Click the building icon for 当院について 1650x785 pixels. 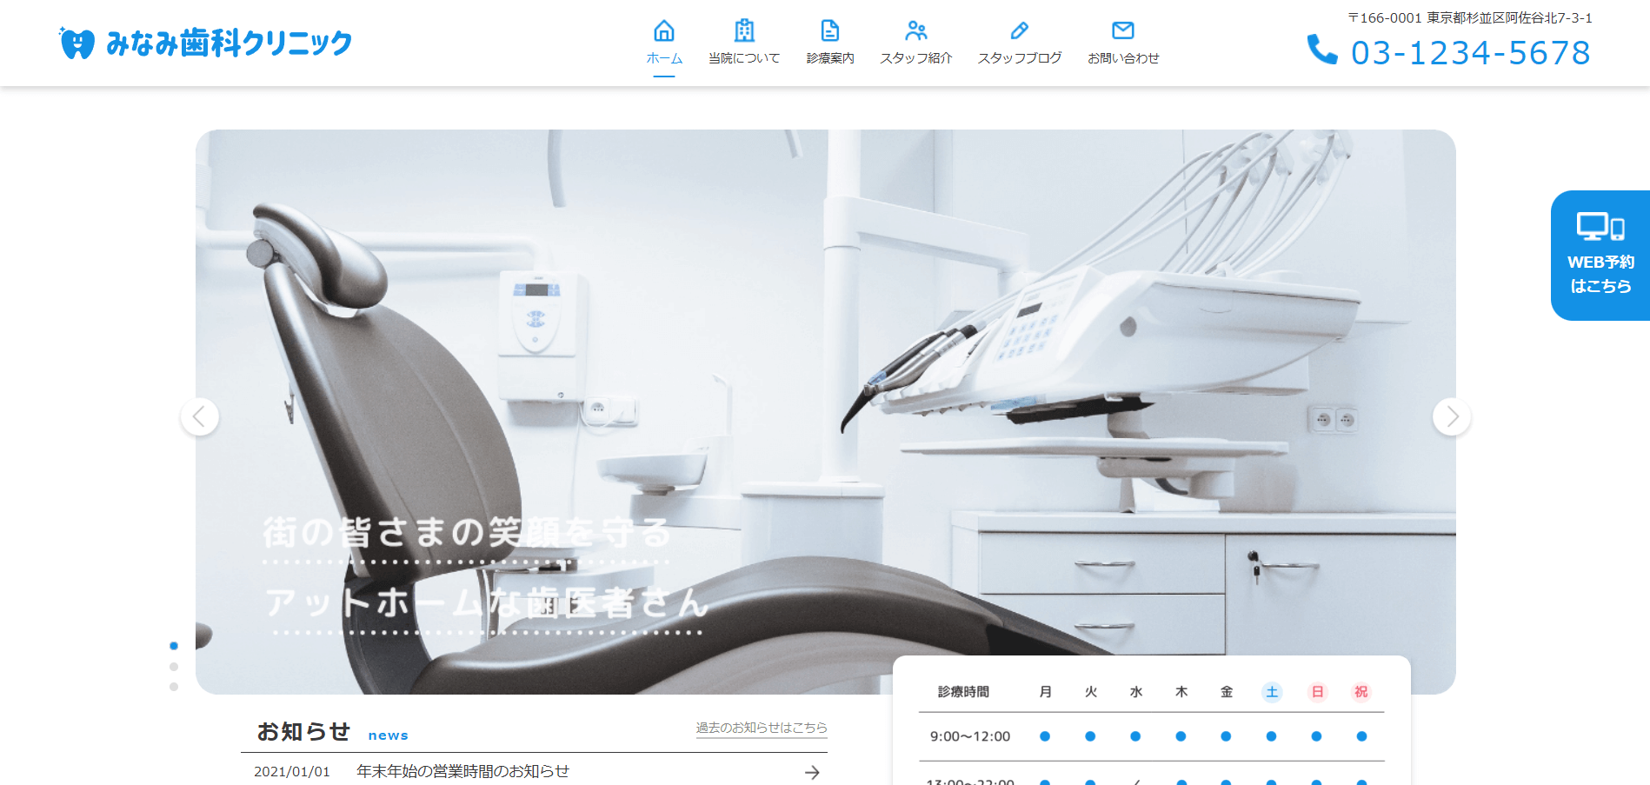click(x=744, y=30)
